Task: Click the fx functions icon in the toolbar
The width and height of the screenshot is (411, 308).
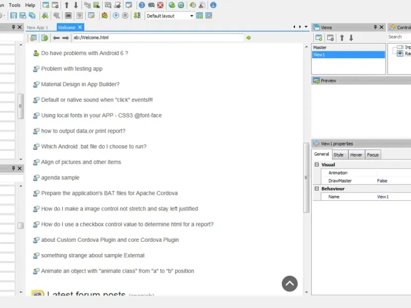Action: 97,5
